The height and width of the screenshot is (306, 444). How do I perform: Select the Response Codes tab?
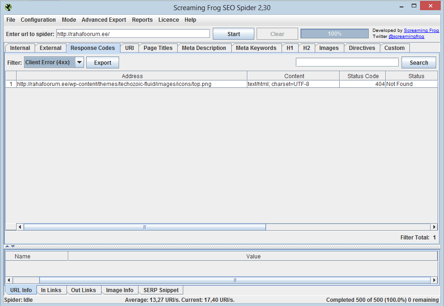93,48
